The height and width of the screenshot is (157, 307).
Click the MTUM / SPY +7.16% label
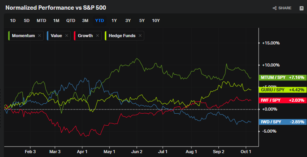pyautogui.click(x=282, y=77)
